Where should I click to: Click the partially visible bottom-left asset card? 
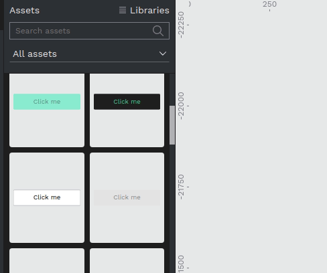(47, 261)
